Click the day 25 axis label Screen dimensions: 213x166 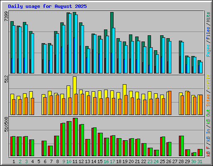[x=162, y=161]
